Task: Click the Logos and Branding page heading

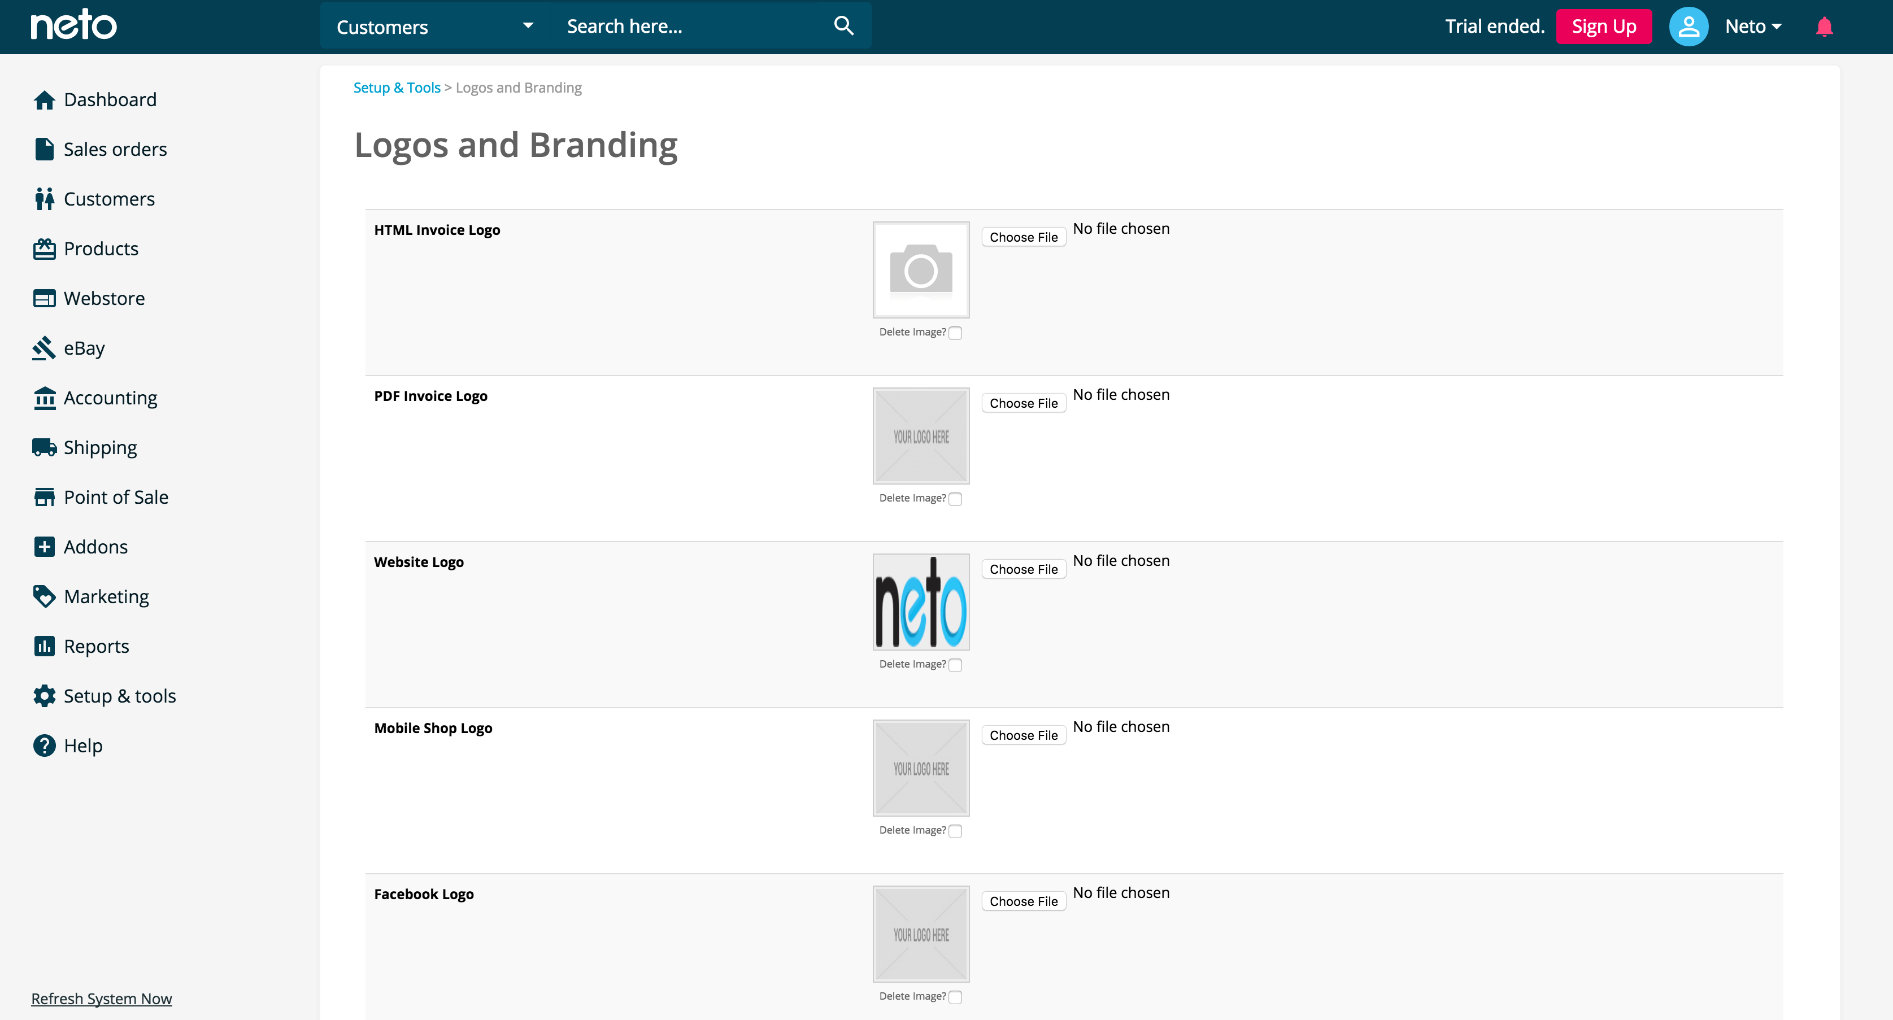Action: (x=516, y=146)
